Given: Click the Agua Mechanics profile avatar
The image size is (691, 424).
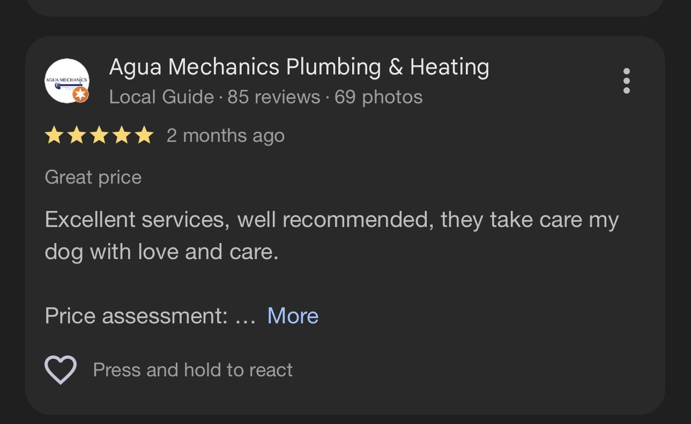Looking at the screenshot, I should click(65, 79).
